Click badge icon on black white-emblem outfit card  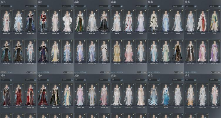pos(195,41)
